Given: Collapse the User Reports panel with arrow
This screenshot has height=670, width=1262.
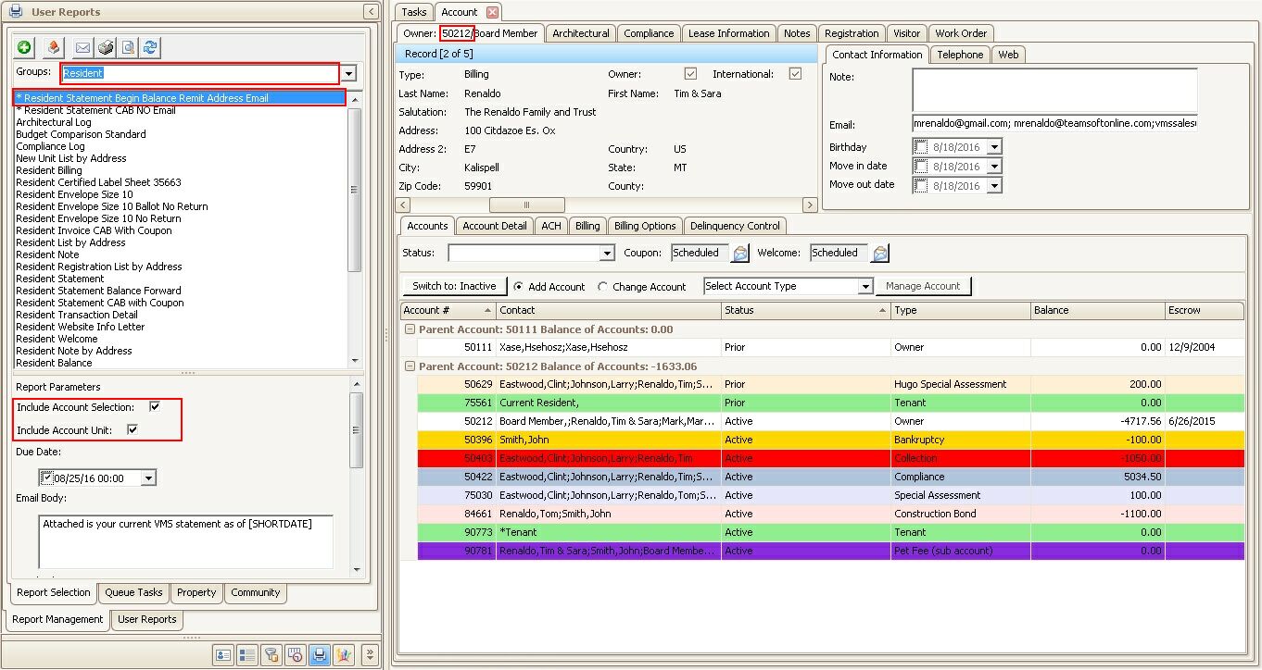Looking at the screenshot, I should tap(371, 12).
